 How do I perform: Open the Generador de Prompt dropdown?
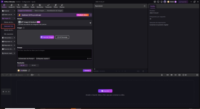(26, 59)
